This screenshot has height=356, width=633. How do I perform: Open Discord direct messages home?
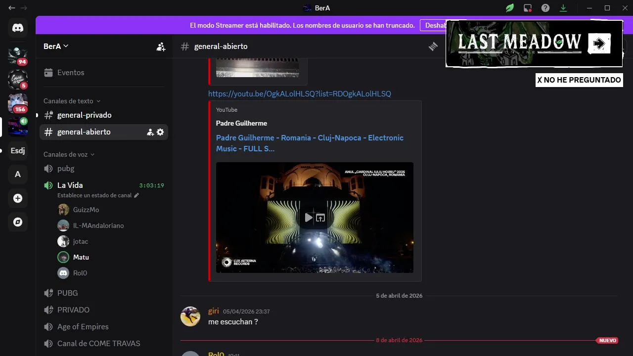pyautogui.click(x=18, y=28)
